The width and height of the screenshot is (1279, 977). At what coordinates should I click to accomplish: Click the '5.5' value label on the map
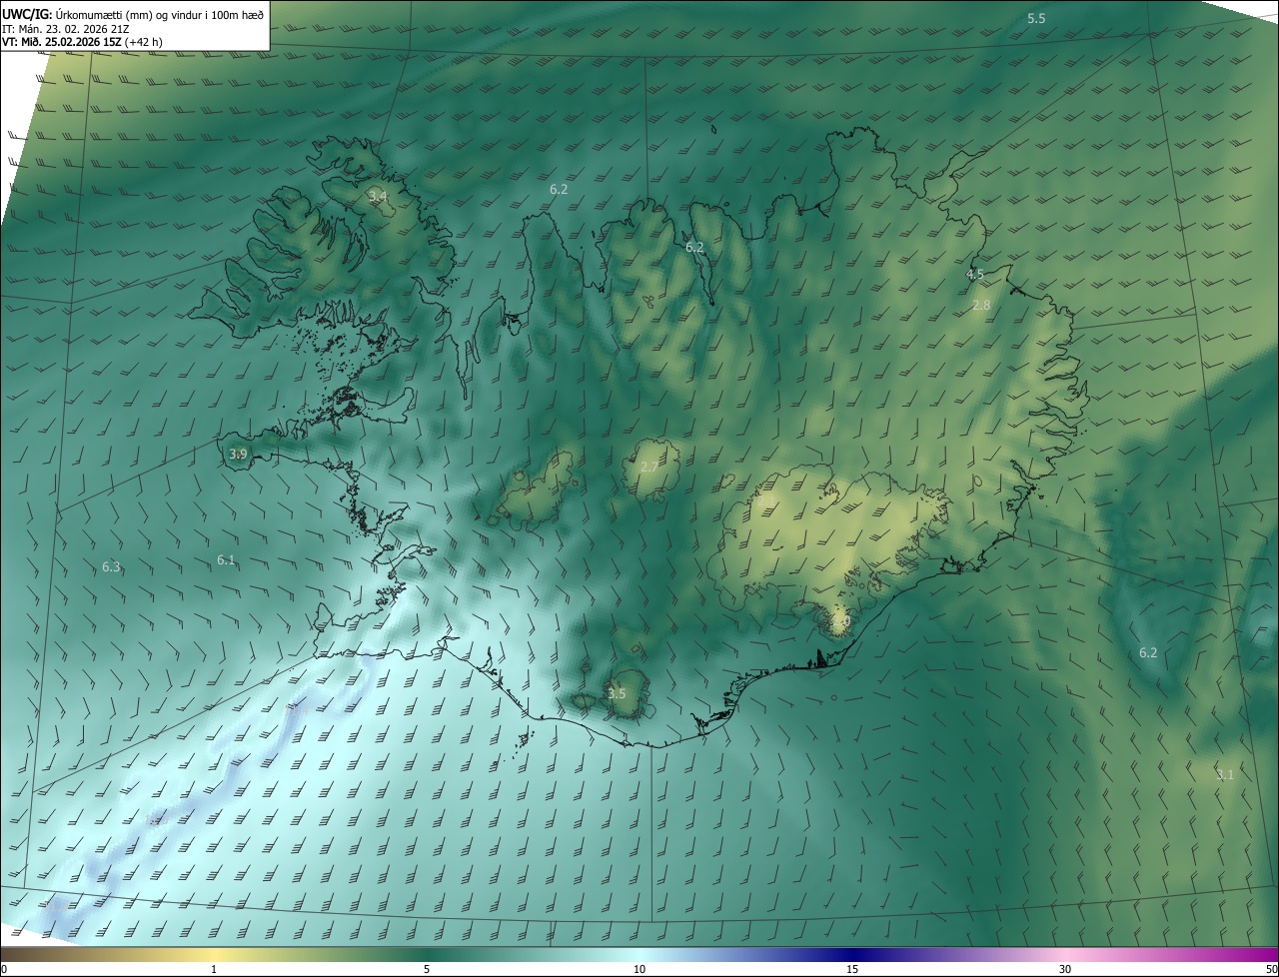(x=1036, y=19)
